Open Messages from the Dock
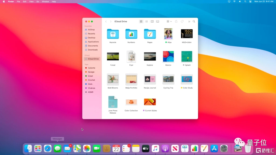Screen dimensions: 276x155 click(57, 148)
